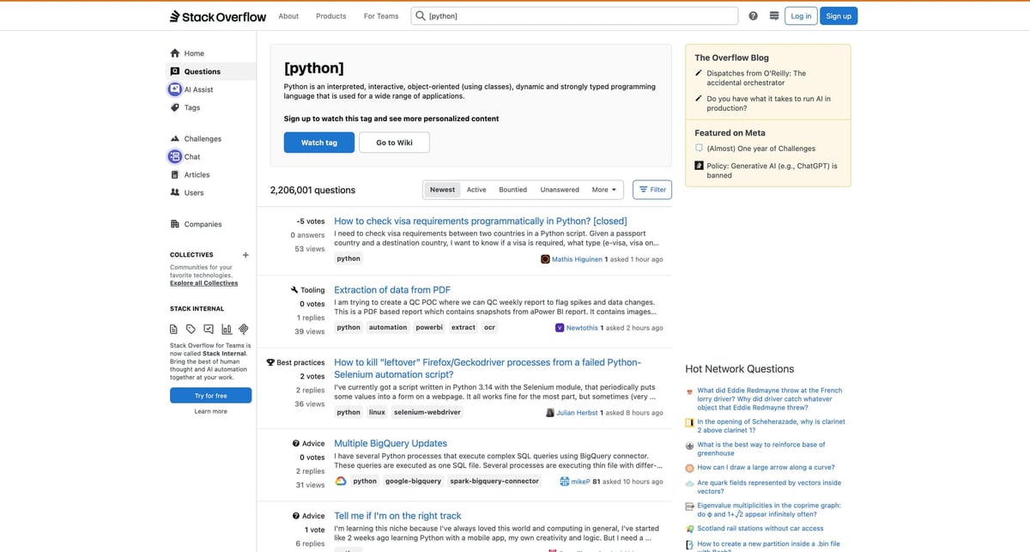This screenshot has width=1030, height=552.
Task: Click the Go to Wiki button
Action: click(394, 143)
